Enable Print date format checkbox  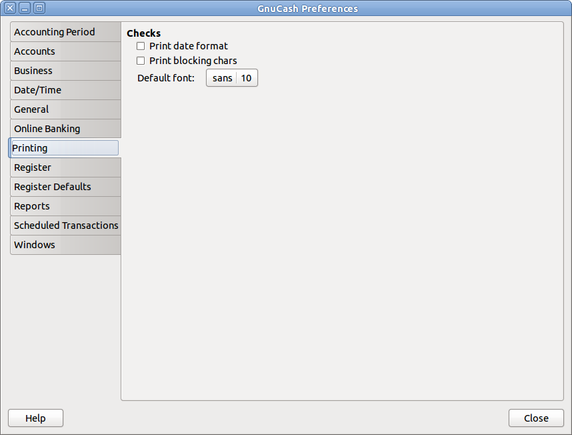(141, 46)
